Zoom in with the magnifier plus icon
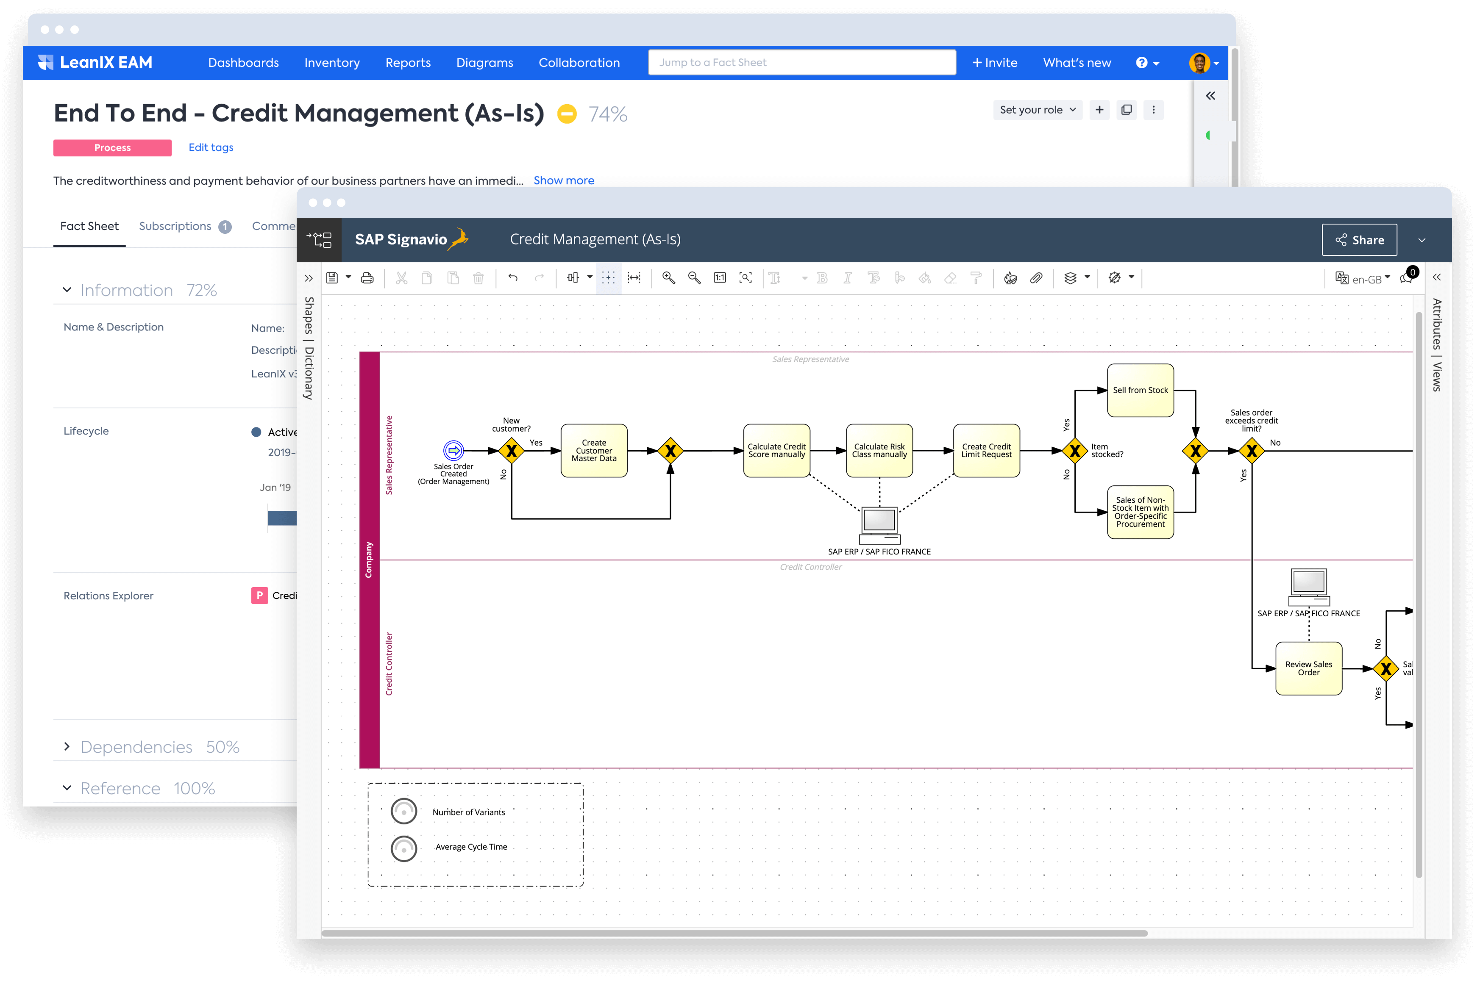This screenshot has height=981, width=1480. click(669, 278)
